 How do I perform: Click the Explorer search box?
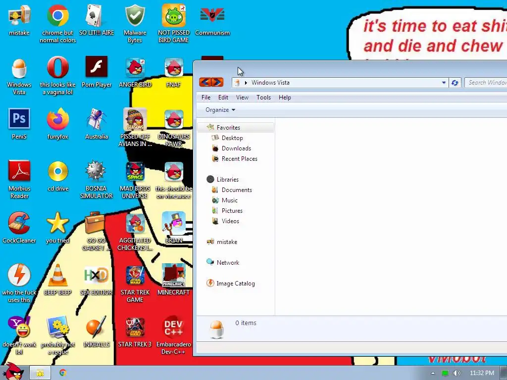pos(486,83)
